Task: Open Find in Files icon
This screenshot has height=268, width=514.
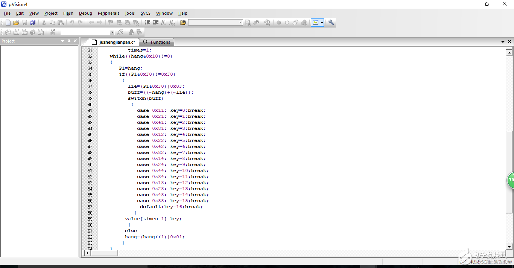Action: pos(183,23)
